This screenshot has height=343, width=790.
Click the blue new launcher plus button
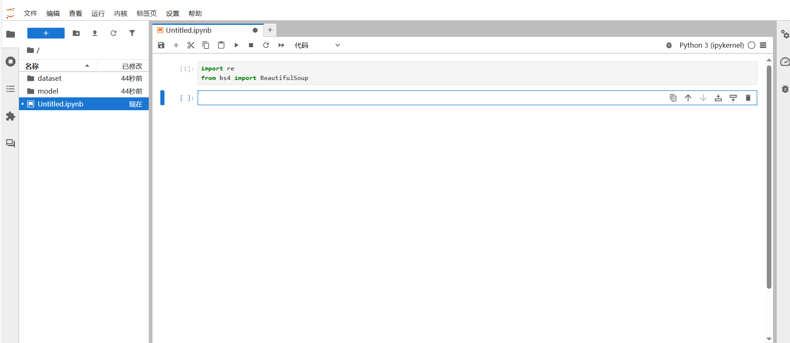click(46, 33)
